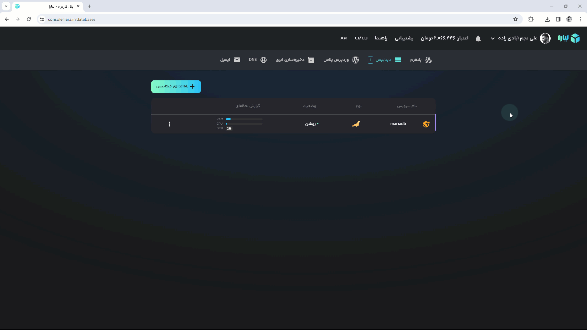This screenshot has width=587, height=330.
Task: Click the راه‌اندازی دیتابیس create button
Action: coord(176,86)
